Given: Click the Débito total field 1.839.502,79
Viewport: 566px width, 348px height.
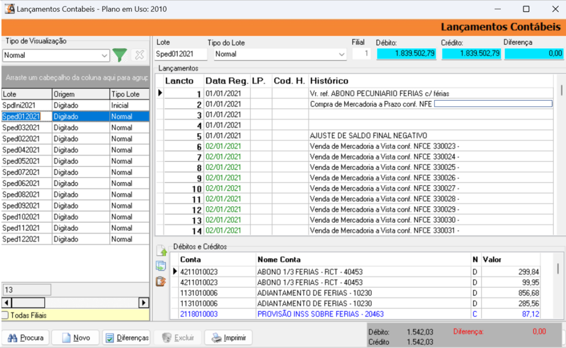Looking at the screenshot, I should [x=406, y=54].
